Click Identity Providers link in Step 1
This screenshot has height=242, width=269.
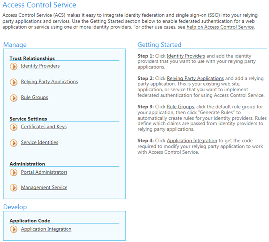(186, 56)
